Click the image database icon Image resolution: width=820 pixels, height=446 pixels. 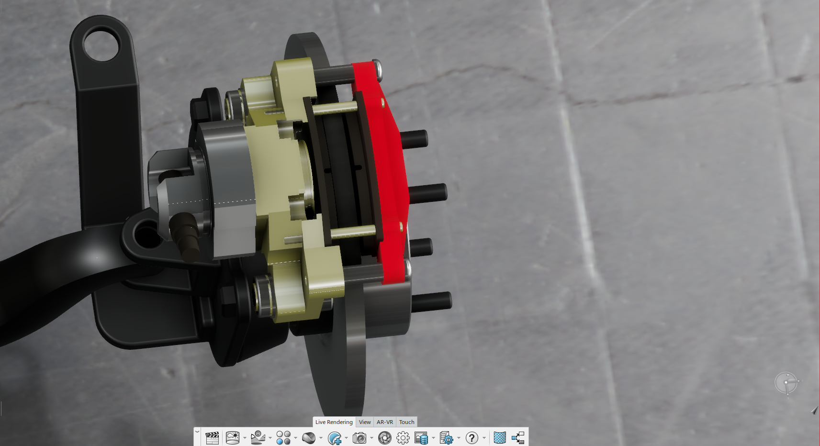(421, 438)
